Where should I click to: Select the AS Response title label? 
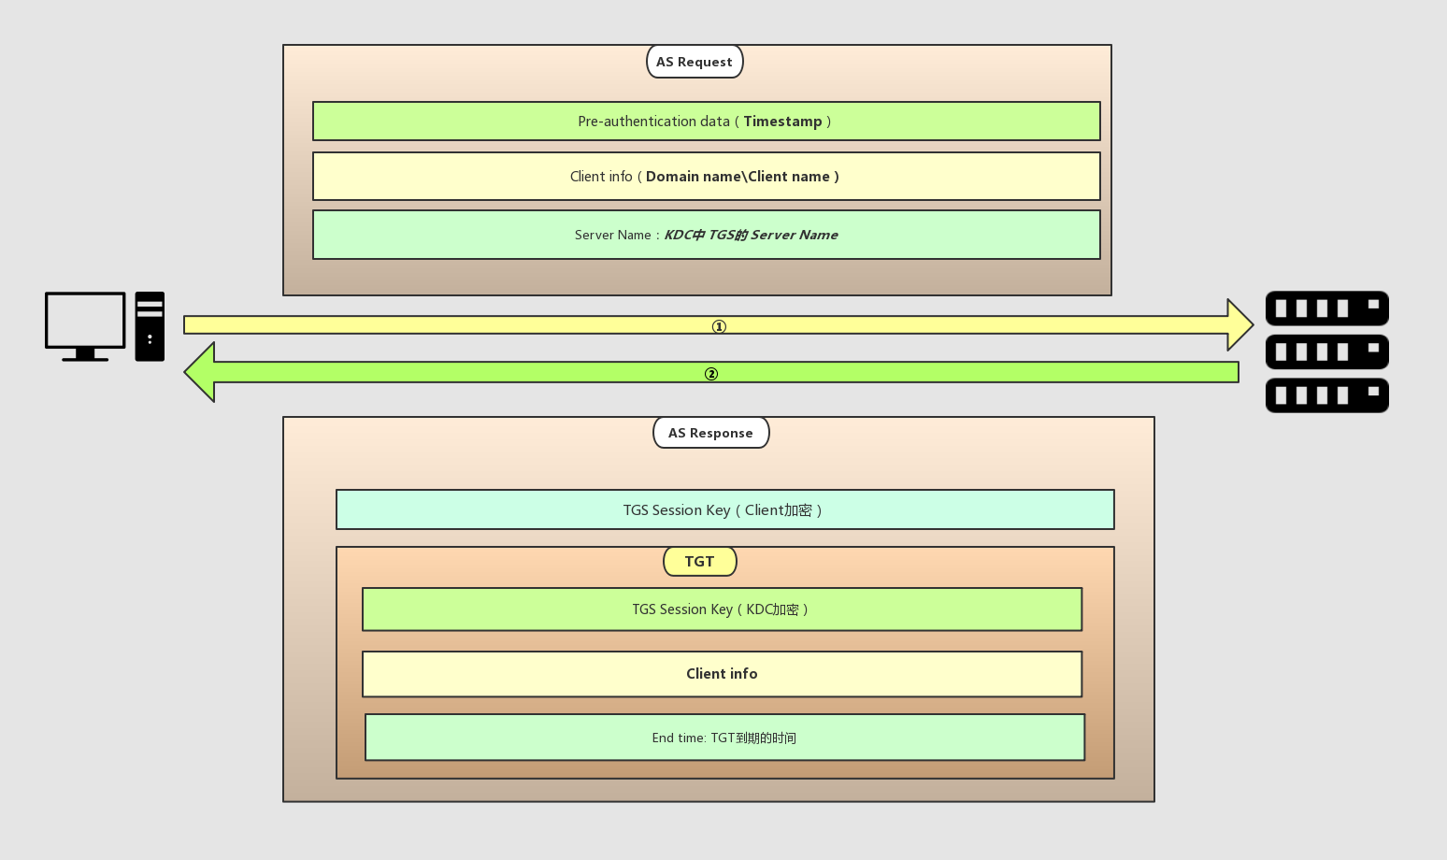pos(710,433)
